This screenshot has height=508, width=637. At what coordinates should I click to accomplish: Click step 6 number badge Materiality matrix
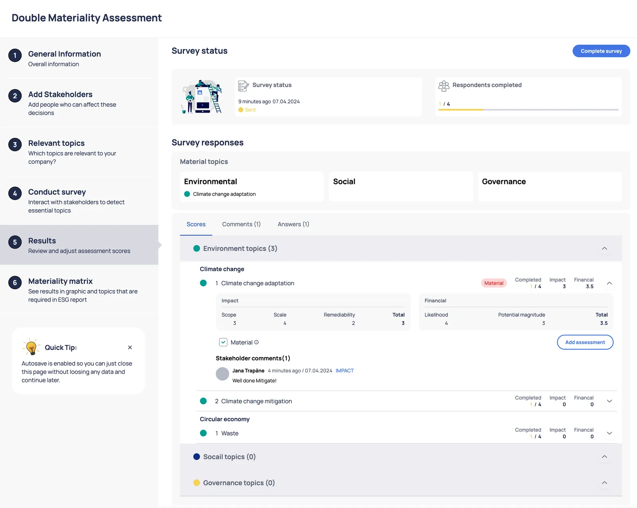(x=15, y=283)
